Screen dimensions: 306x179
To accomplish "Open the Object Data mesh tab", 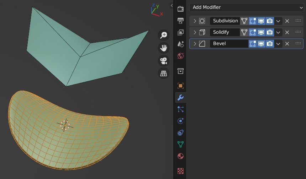I will (x=180, y=144).
